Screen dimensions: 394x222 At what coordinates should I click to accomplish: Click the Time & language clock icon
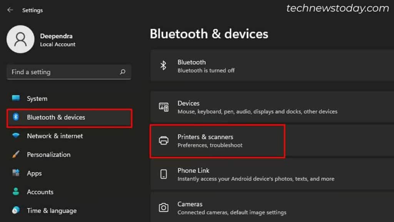(x=16, y=210)
